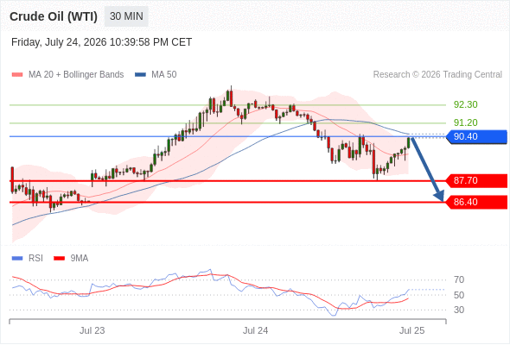Click the RSI 70 axis value
The height and width of the screenshot is (345, 510).
coord(459,279)
